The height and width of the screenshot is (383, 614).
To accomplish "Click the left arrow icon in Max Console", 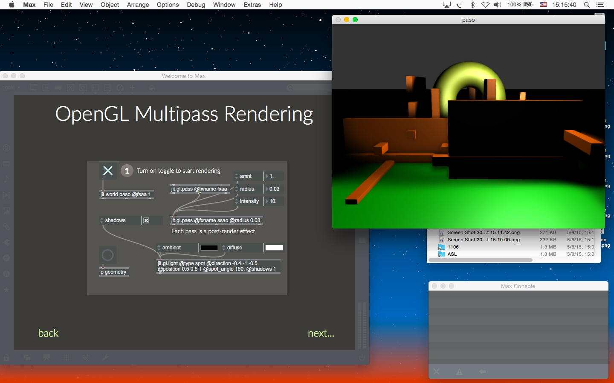I will click(x=482, y=372).
